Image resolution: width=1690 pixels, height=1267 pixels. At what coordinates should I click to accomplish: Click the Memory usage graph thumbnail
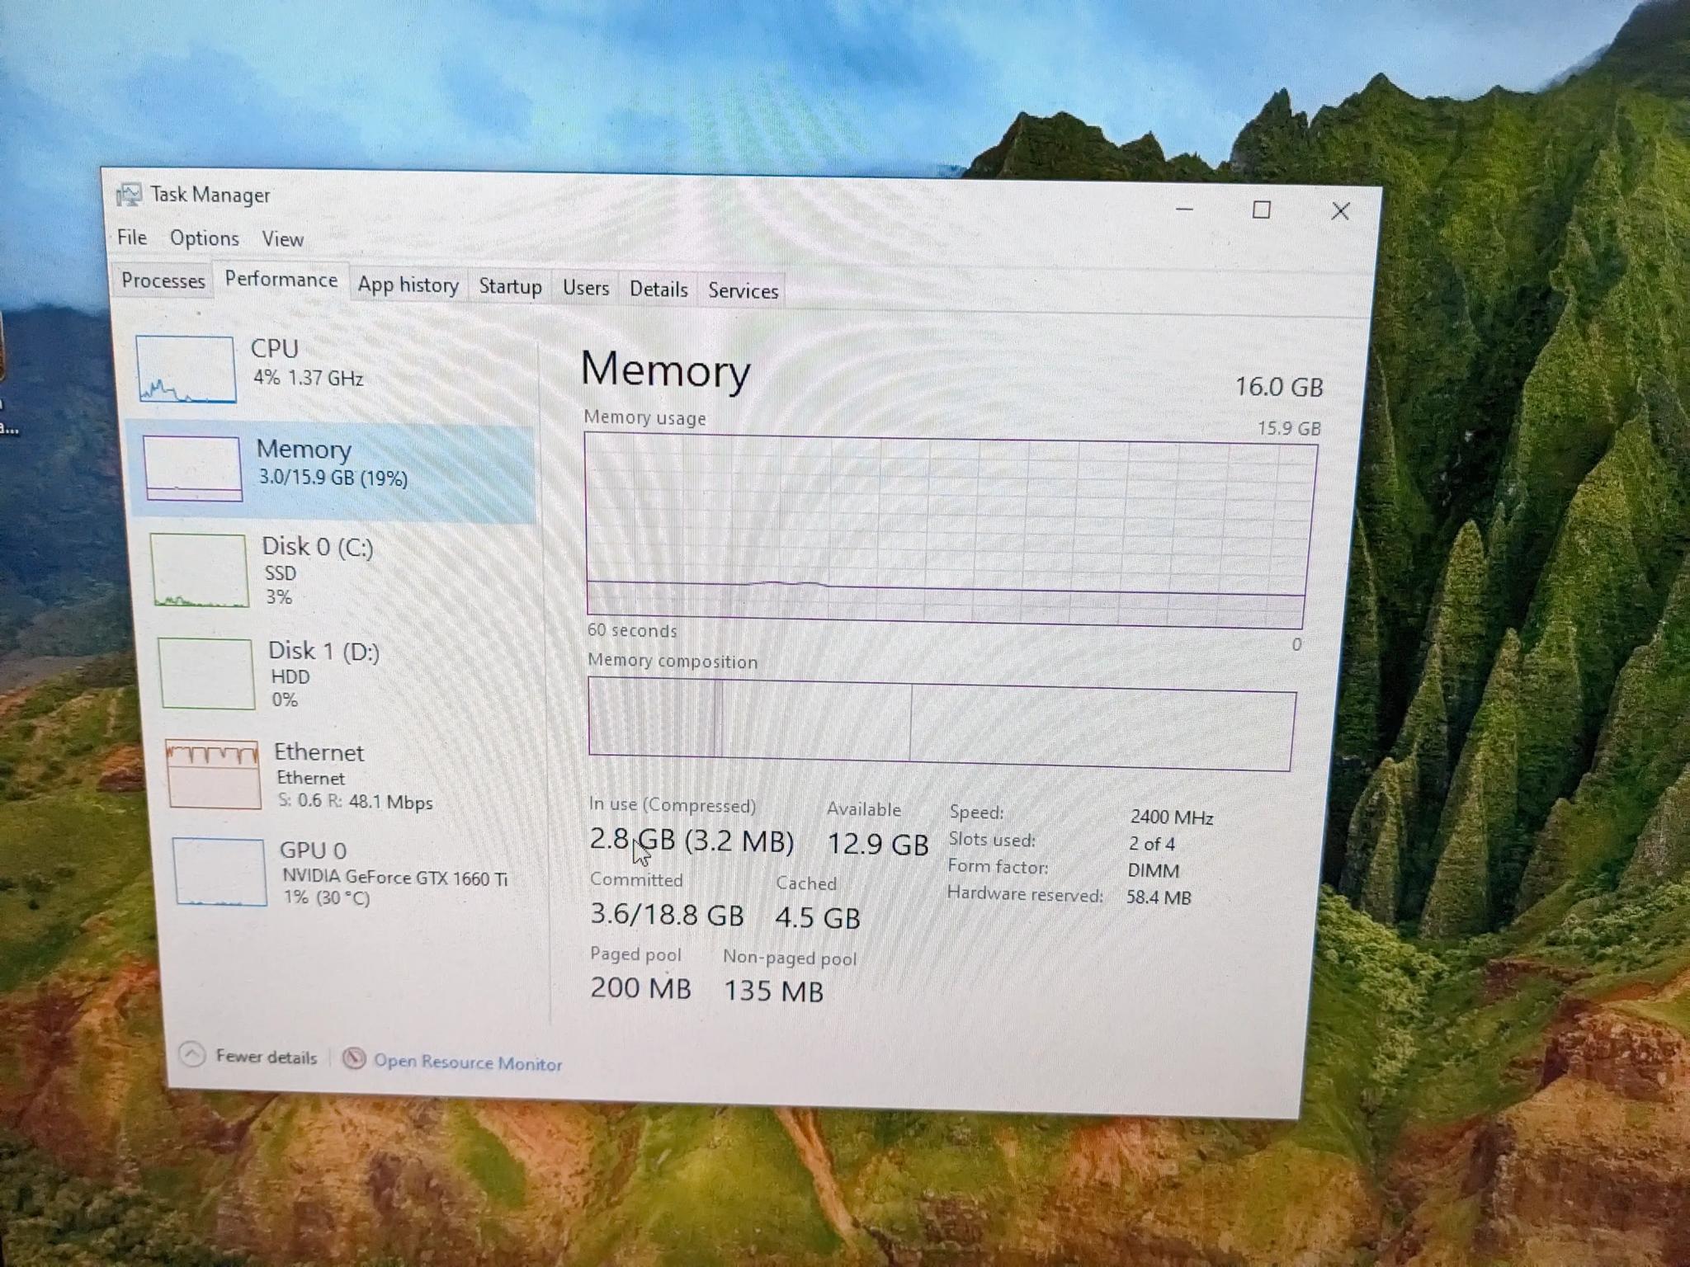192,468
